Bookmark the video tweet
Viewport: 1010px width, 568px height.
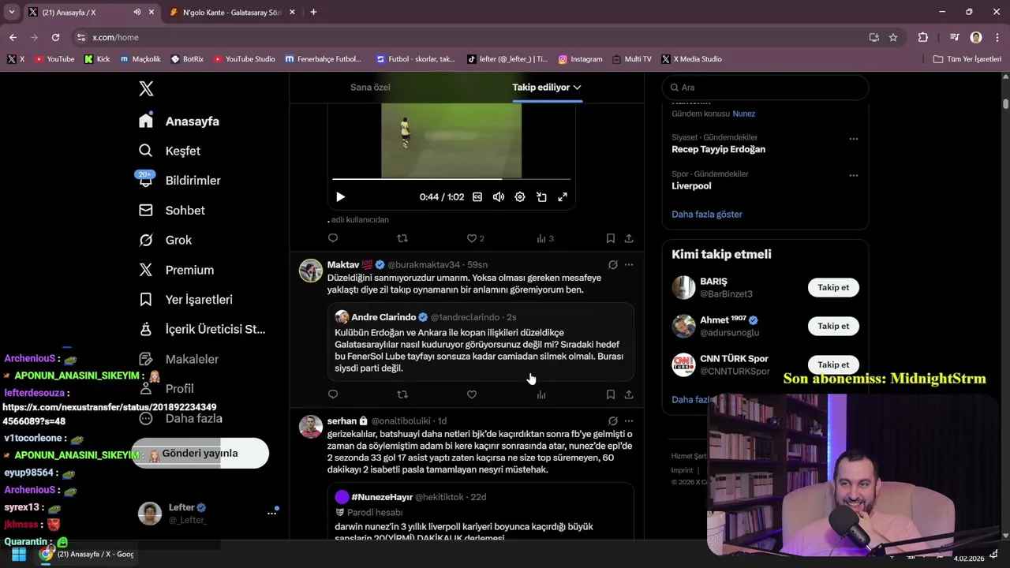[610, 238]
